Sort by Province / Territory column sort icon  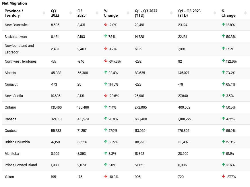tap(44, 13)
